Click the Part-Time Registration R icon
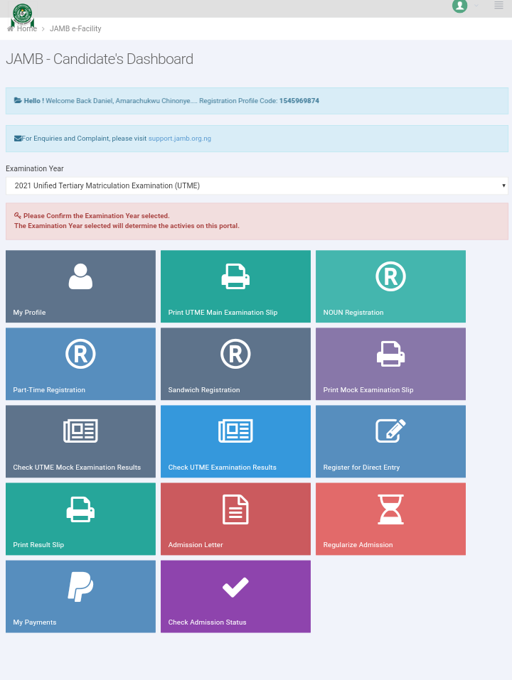 (80, 354)
